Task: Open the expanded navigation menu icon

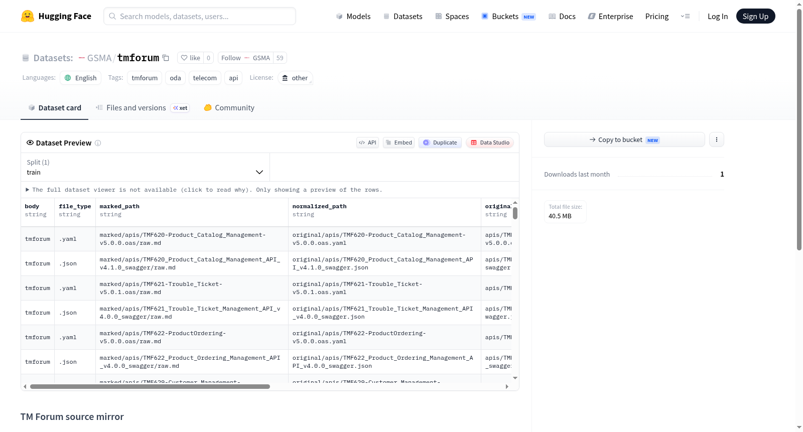Action: 685,16
